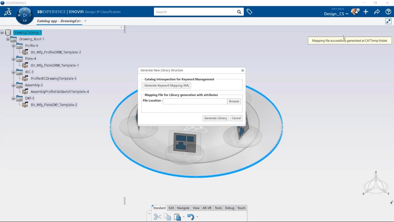The image size is (394, 222).
Task: Click Generate Library button
Action: (x=215, y=118)
